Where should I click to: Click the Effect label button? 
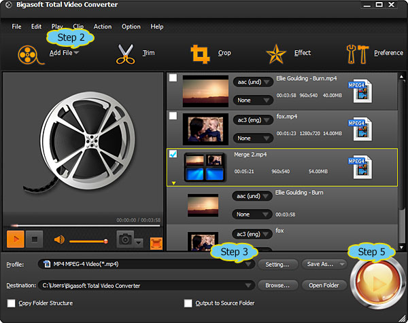tap(303, 53)
